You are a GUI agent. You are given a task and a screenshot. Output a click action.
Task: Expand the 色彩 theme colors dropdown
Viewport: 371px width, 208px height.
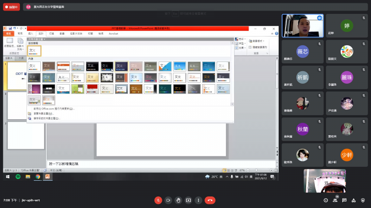239,39
